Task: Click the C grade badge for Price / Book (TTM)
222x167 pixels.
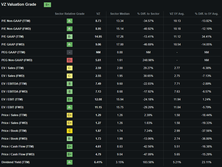Action: point(69,131)
